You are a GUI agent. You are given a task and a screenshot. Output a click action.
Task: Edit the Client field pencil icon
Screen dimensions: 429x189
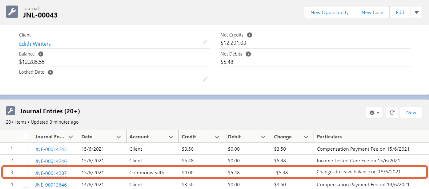(205, 42)
